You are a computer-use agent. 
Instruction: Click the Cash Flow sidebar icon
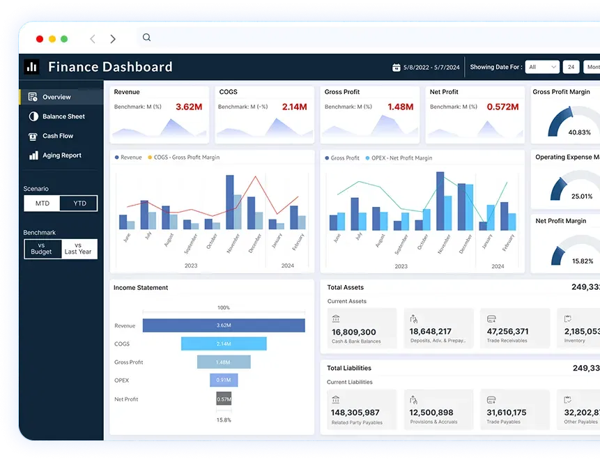[x=33, y=136]
